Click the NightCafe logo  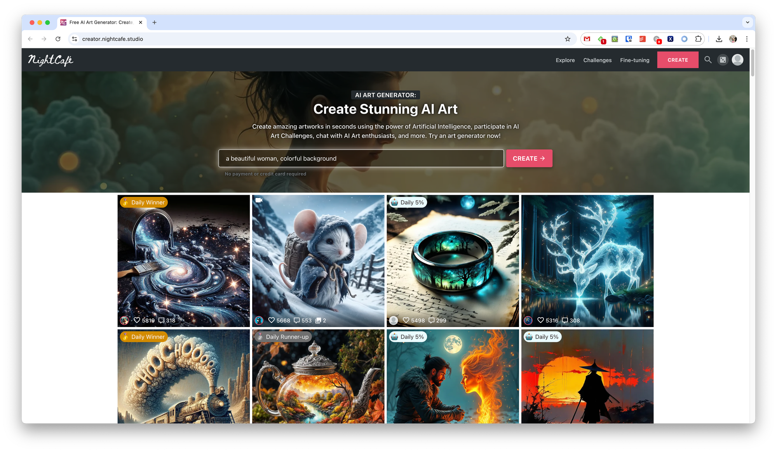pyautogui.click(x=51, y=60)
